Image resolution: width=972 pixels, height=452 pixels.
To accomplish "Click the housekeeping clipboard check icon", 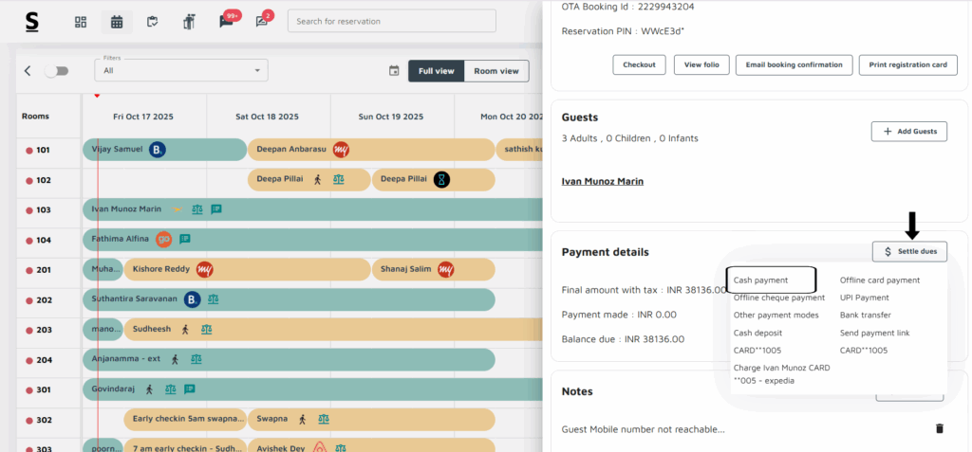I will click(153, 22).
